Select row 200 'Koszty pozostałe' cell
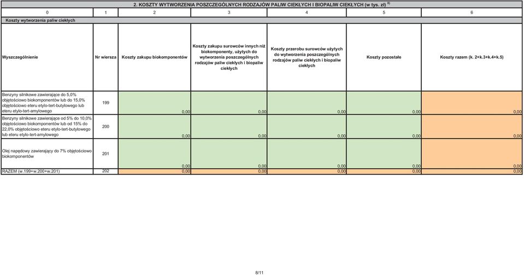This screenshot has height=275, width=524. pyautogui.click(x=384, y=127)
